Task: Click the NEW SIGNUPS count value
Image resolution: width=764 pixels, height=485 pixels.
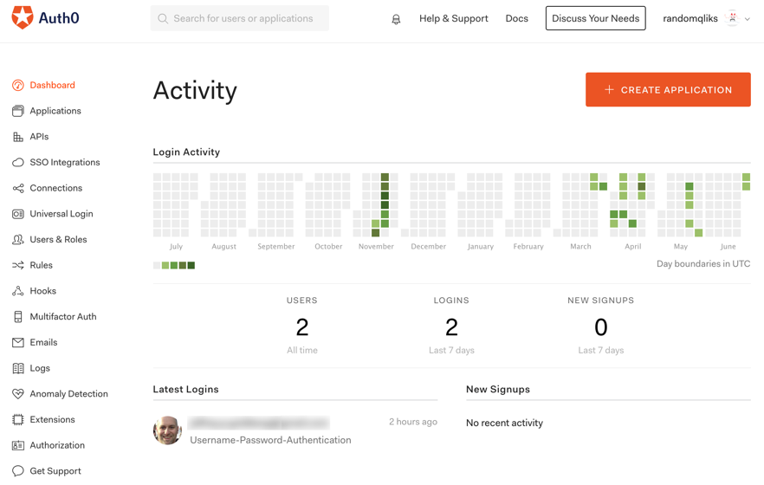Action: (601, 327)
